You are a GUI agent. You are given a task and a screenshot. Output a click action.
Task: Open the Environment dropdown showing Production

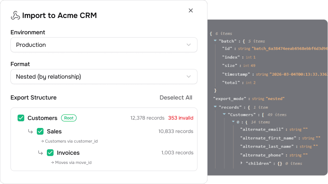tap(104, 45)
